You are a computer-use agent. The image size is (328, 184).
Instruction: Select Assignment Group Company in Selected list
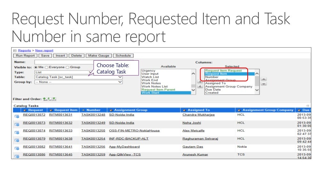point(229,86)
